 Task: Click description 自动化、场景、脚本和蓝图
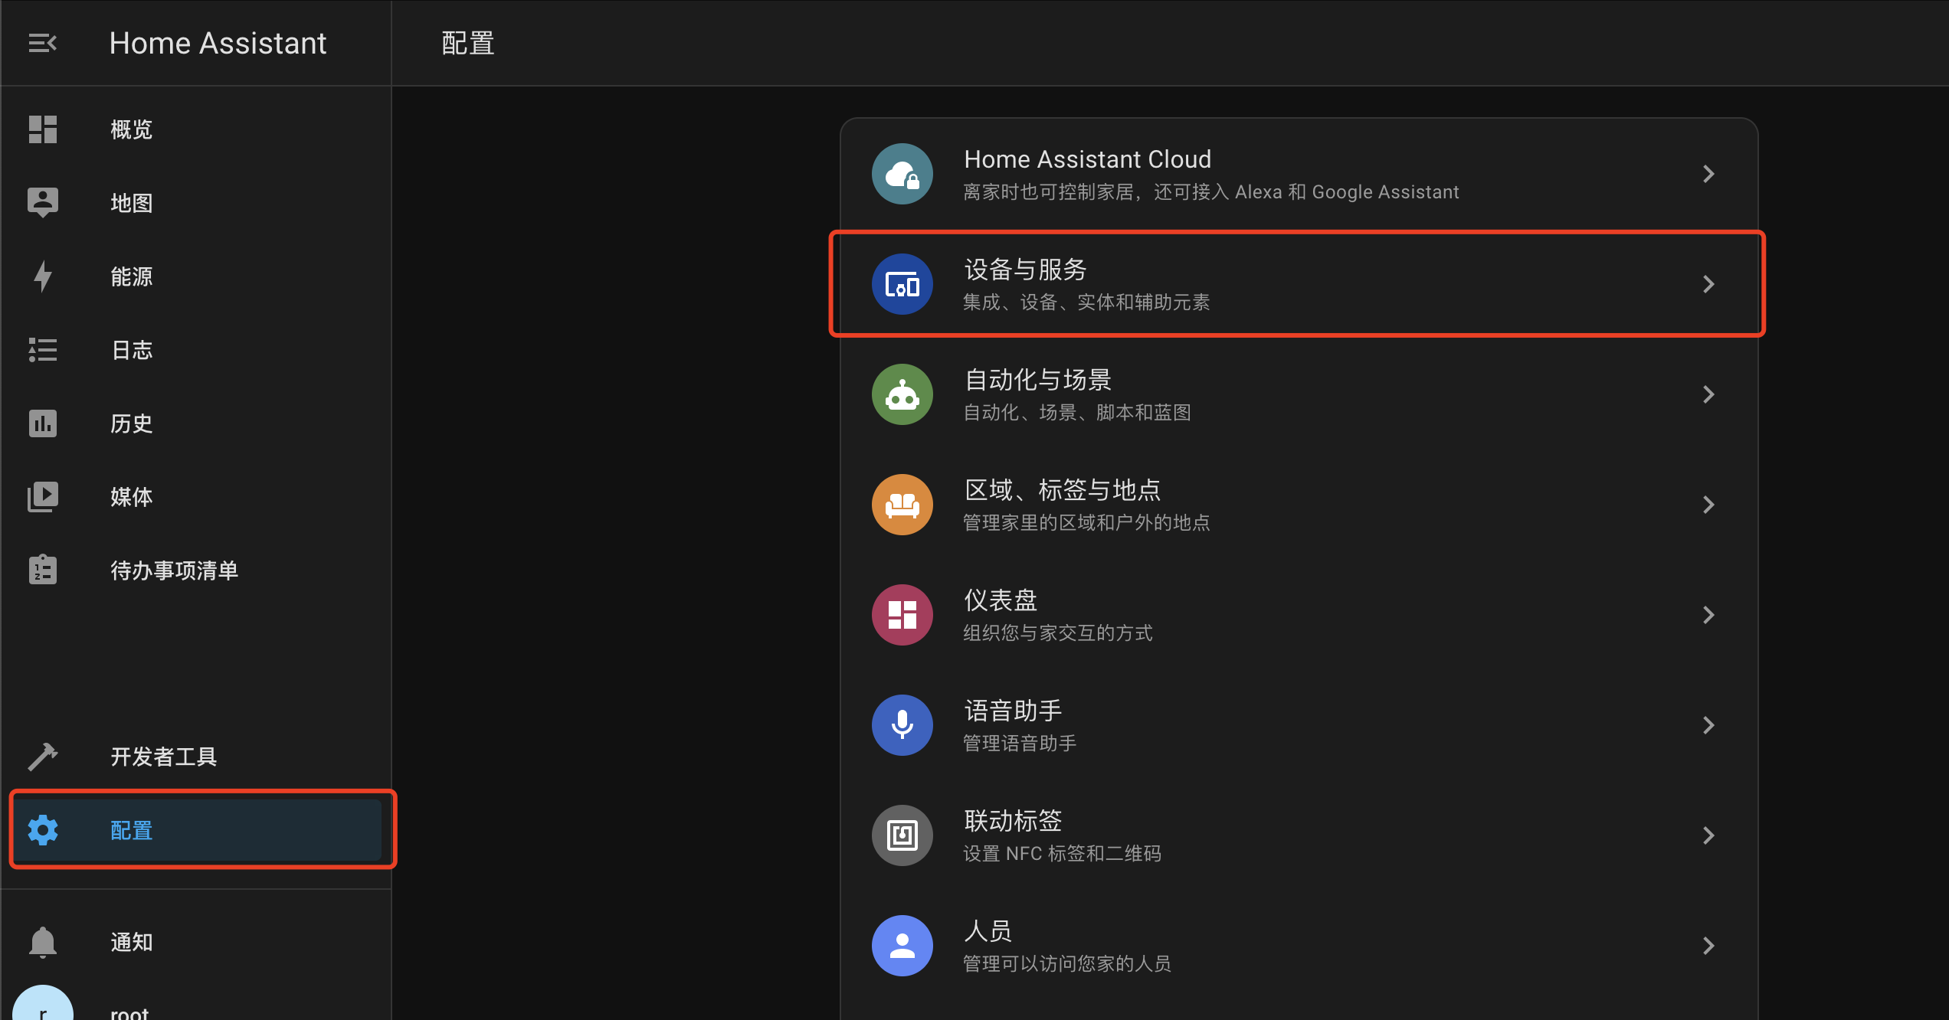click(x=1077, y=413)
